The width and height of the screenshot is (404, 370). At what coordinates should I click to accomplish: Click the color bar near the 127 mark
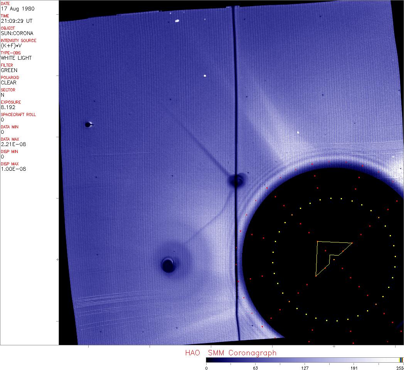305,360
